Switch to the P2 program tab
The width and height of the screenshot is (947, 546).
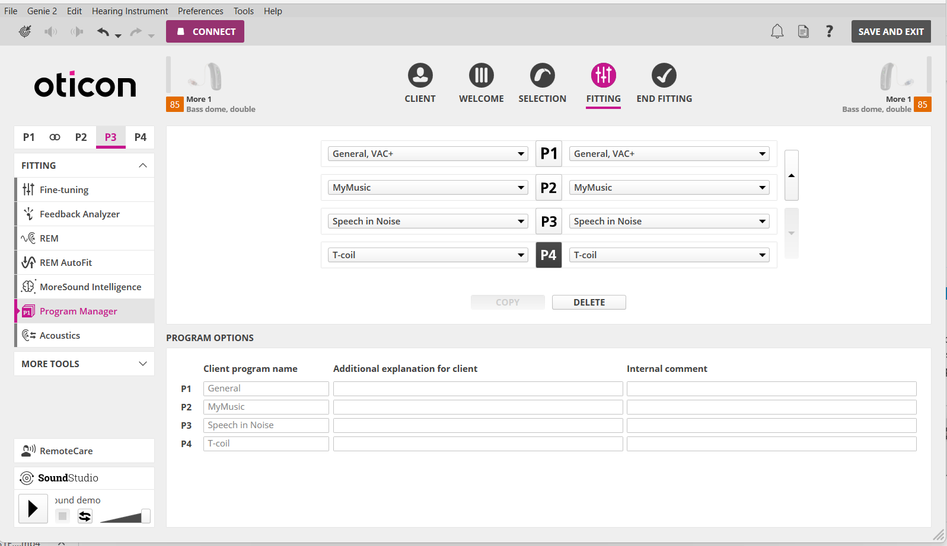tap(81, 137)
